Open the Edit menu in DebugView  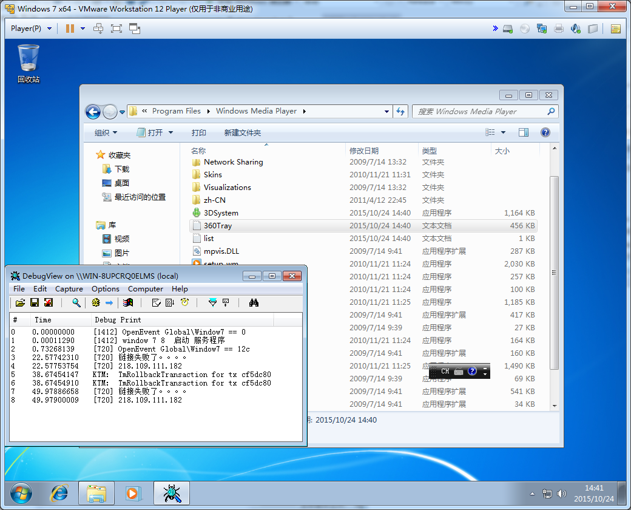[x=40, y=289]
